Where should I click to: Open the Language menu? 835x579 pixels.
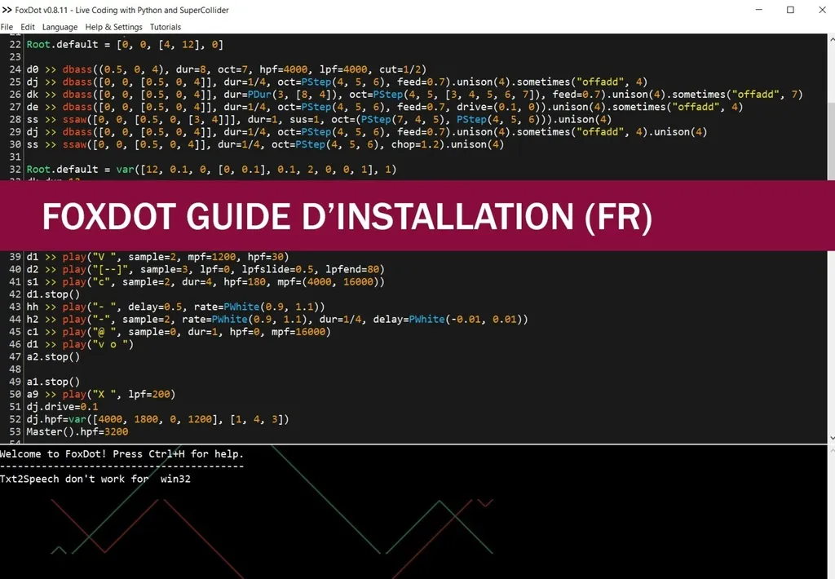point(59,26)
